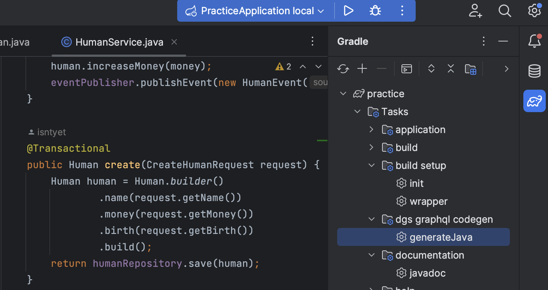
Task: Run PracticeApplication with the green play icon
Action: click(348, 11)
